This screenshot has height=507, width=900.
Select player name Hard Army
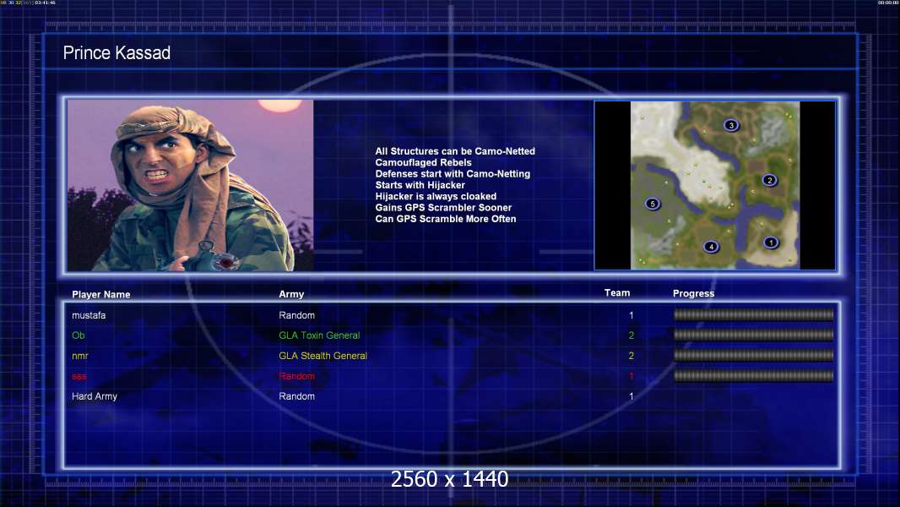coord(94,397)
